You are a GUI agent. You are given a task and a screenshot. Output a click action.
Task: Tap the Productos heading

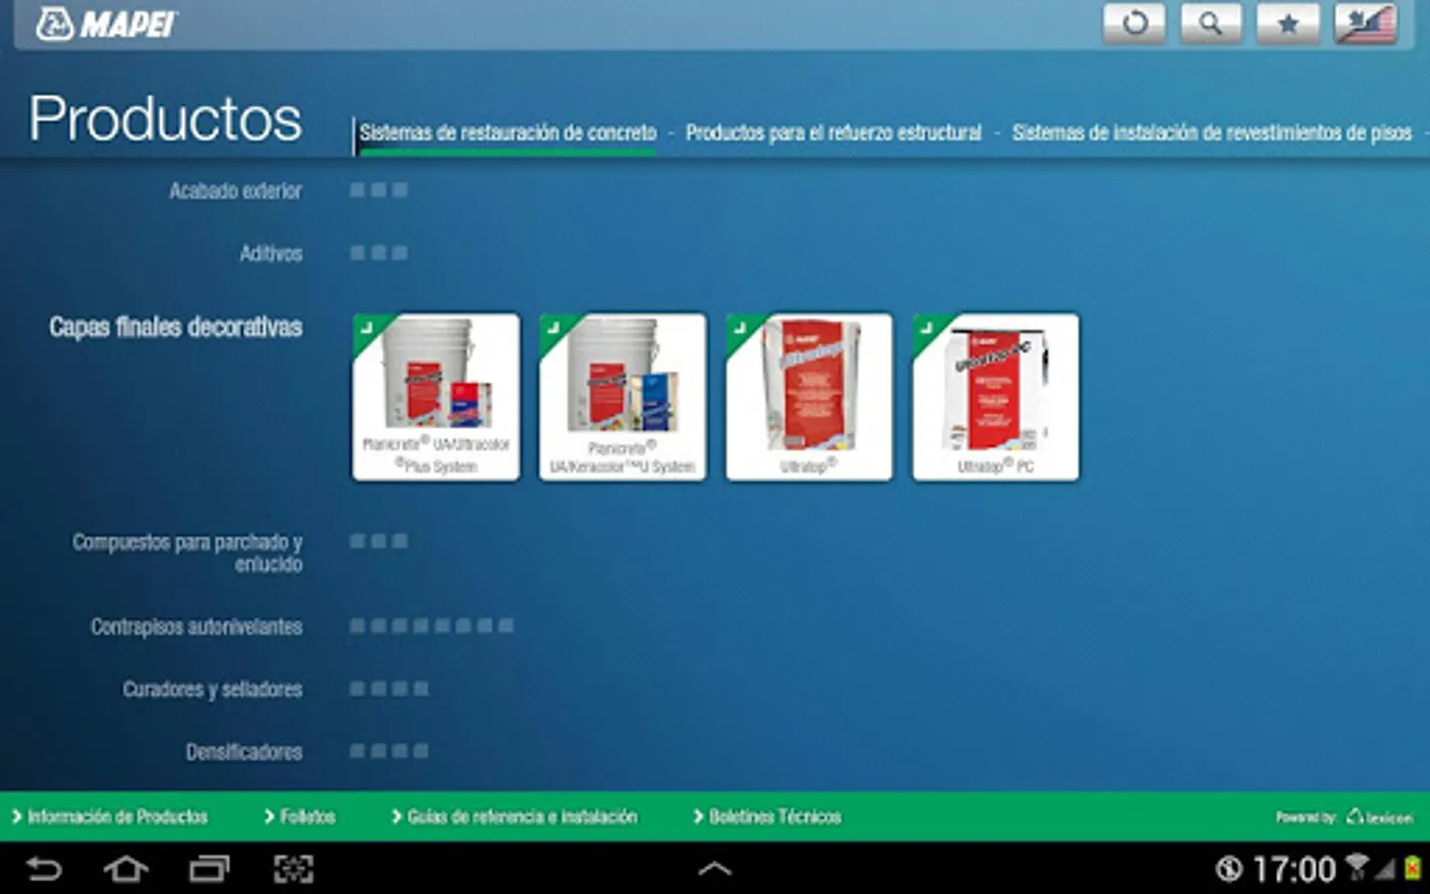(x=165, y=118)
